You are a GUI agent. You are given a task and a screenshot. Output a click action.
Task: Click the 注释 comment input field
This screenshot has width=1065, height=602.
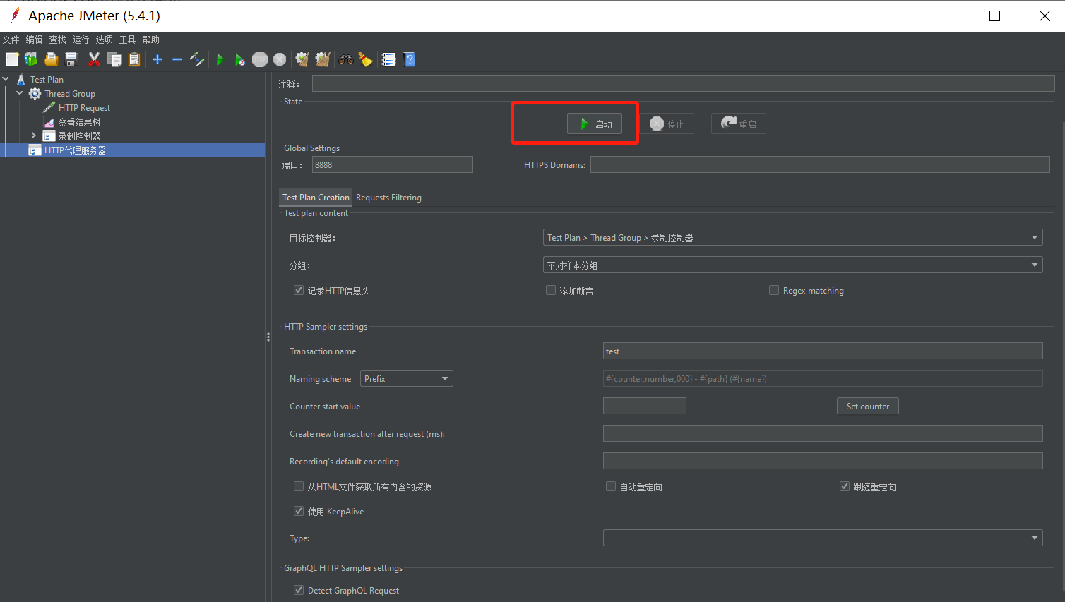point(684,83)
